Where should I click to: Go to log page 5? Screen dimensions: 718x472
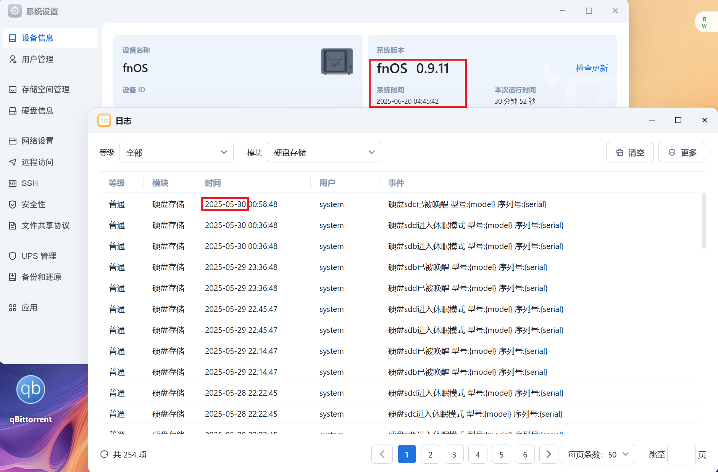point(502,454)
